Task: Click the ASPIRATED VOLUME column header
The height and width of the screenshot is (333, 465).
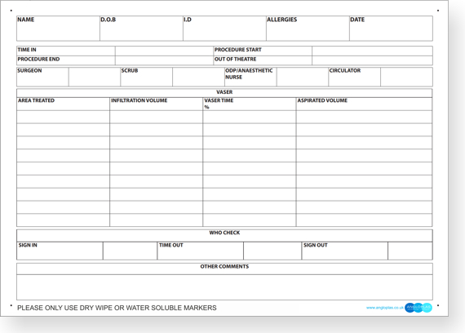Action: click(x=364, y=104)
